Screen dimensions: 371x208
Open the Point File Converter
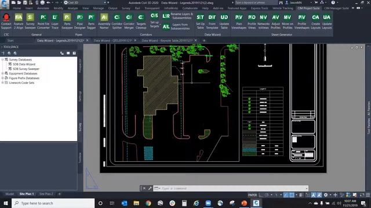[x=43, y=21]
